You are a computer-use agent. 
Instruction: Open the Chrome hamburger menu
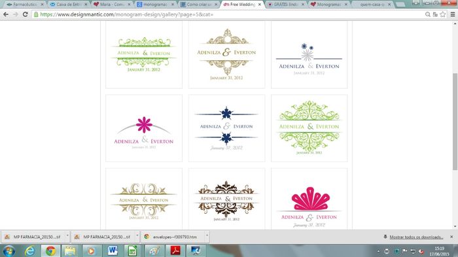[x=453, y=14]
